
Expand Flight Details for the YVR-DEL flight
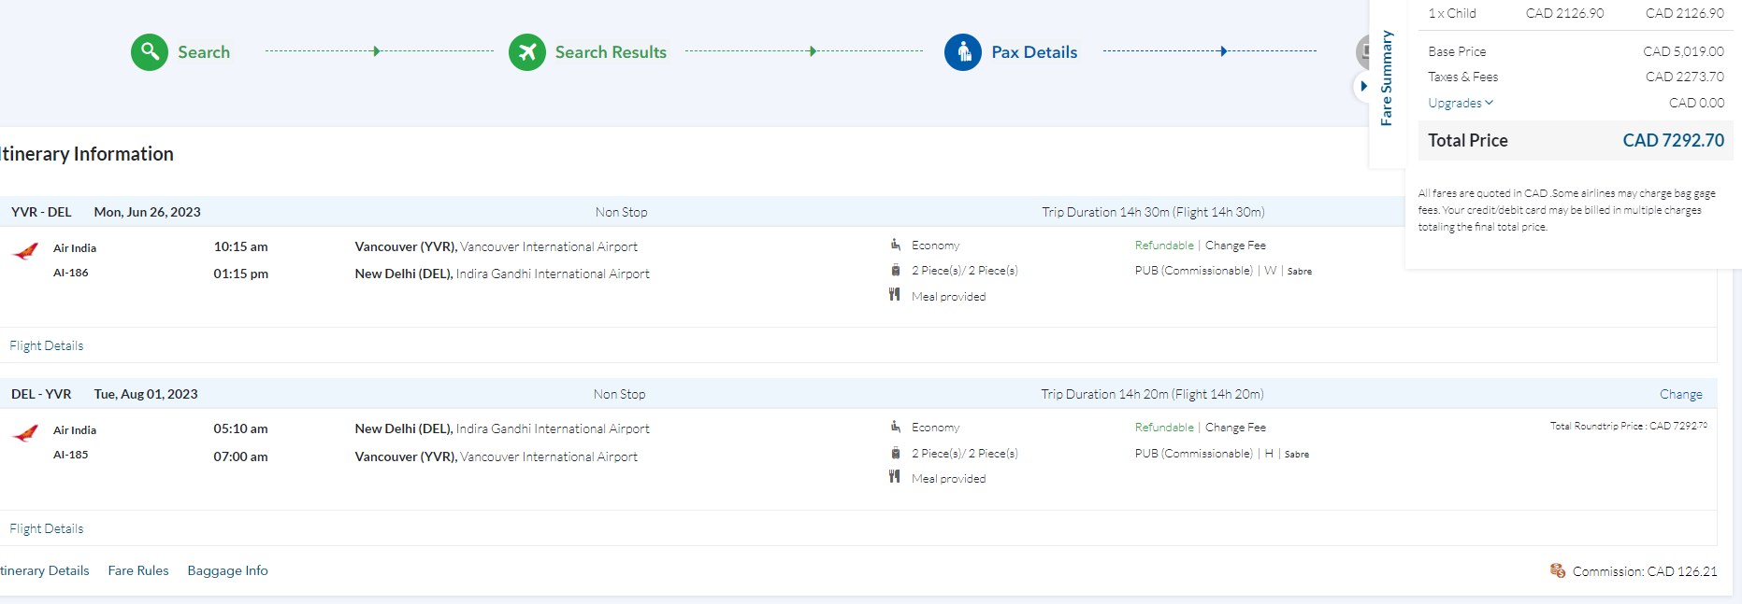click(47, 345)
